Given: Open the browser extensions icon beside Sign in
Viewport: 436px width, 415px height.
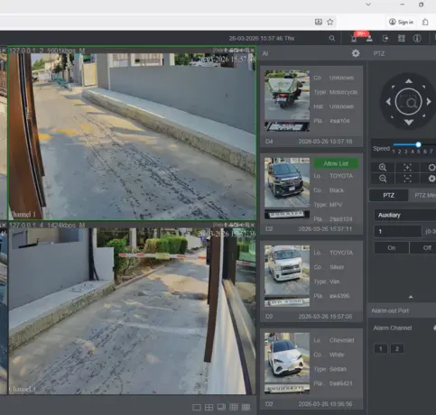Looking at the screenshot, I should pos(425,22).
